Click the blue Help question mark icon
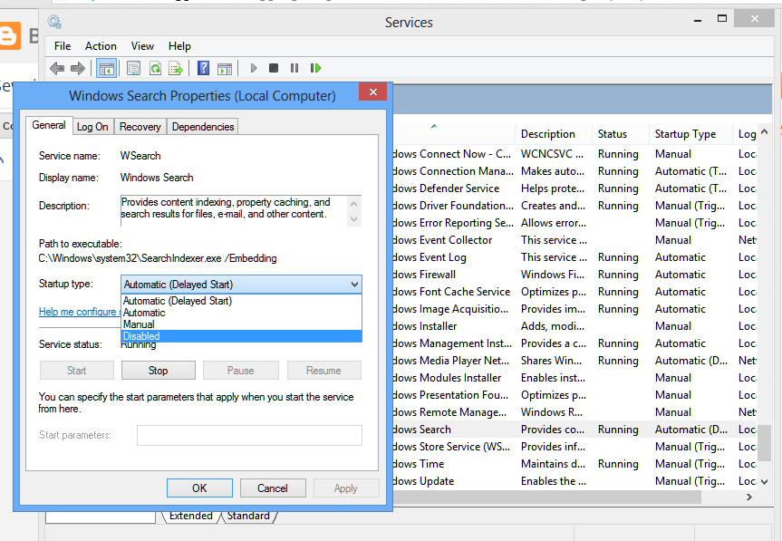The width and height of the screenshot is (782, 541). coord(203,68)
